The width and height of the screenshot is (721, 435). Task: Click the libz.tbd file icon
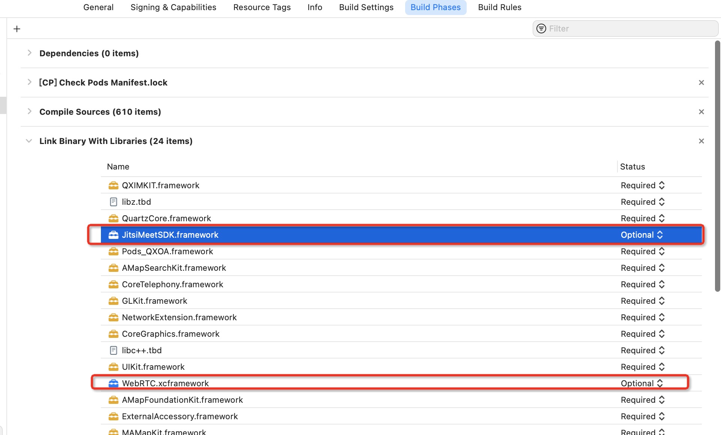[x=114, y=202]
